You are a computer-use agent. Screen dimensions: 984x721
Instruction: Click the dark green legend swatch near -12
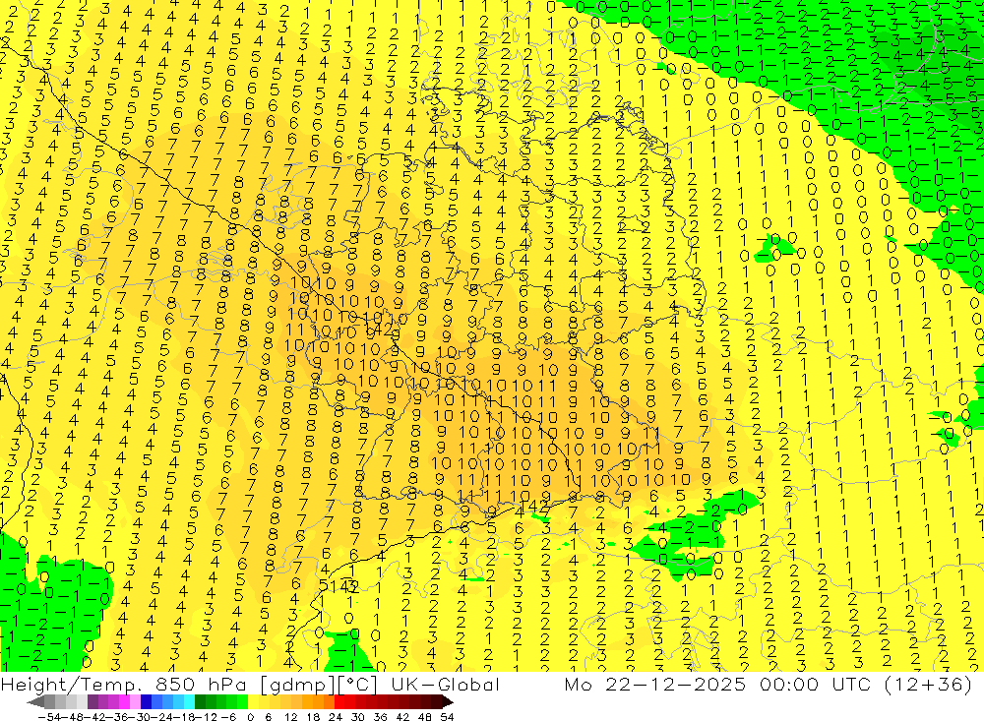(200, 702)
